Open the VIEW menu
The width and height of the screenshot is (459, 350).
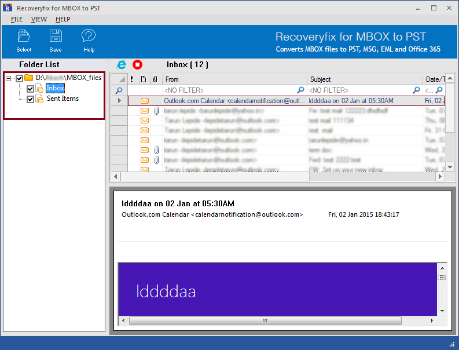(39, 19)
